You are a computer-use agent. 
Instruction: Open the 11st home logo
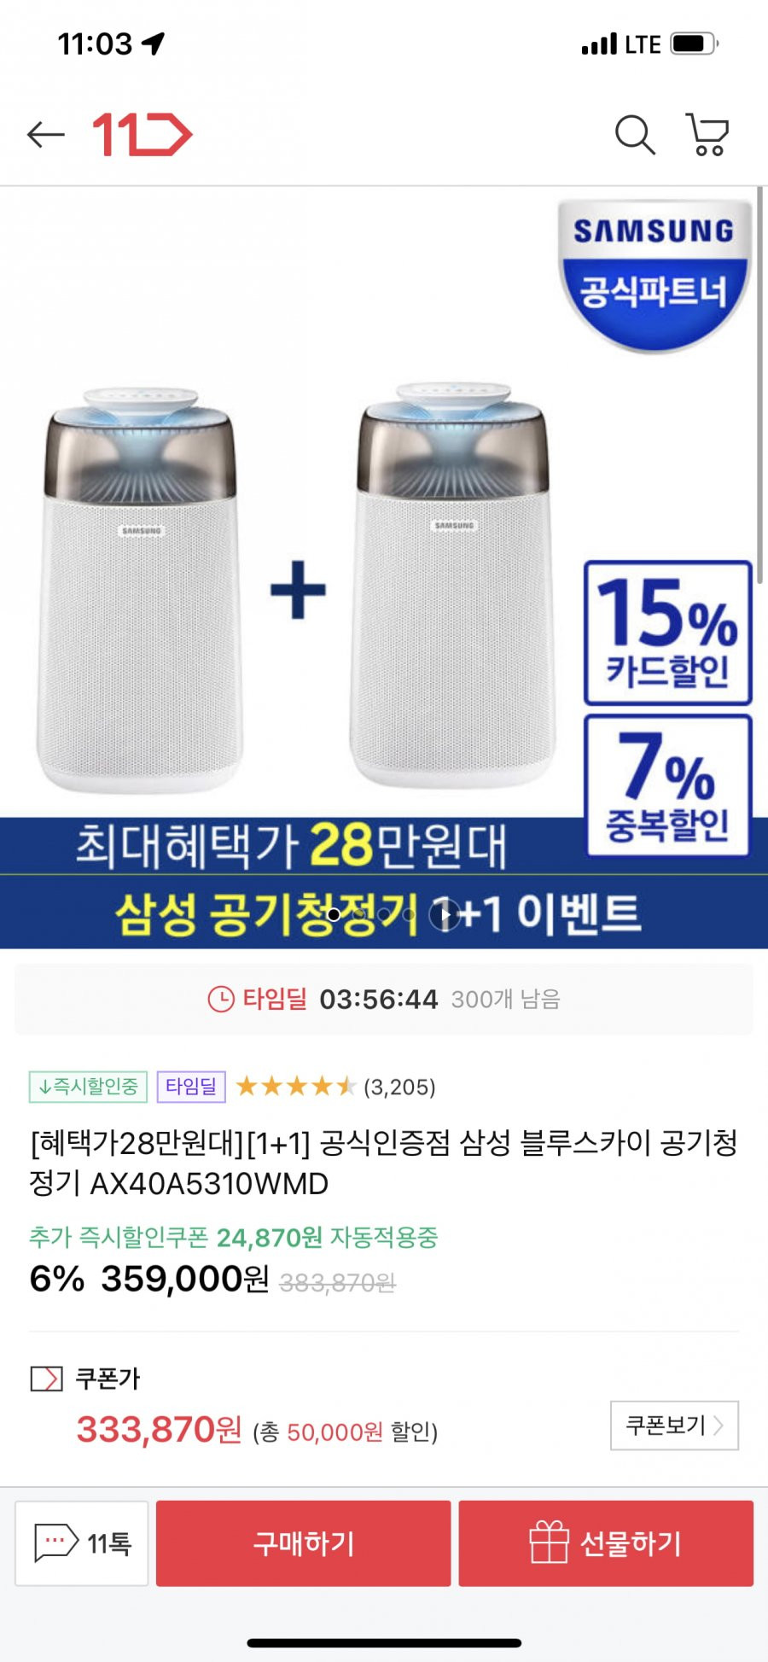pyautogui.click(x=142, y=135)
